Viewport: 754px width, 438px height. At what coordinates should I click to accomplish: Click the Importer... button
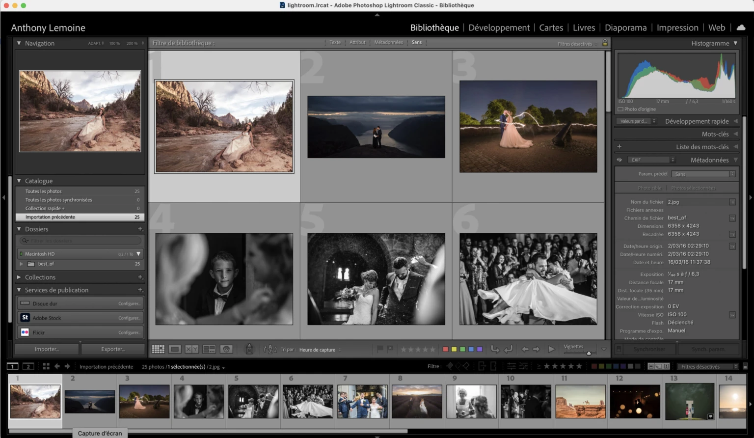[x=47, y=349]
